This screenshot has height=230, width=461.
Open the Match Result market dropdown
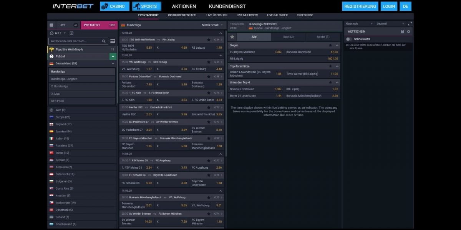click(x=212, y=25)
